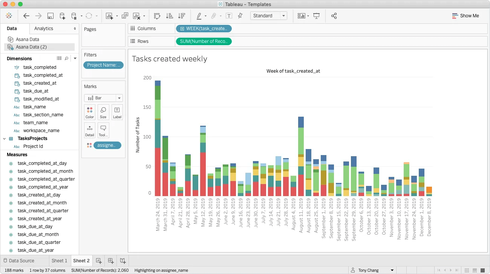Open the Standard fit dropdown

283,16
